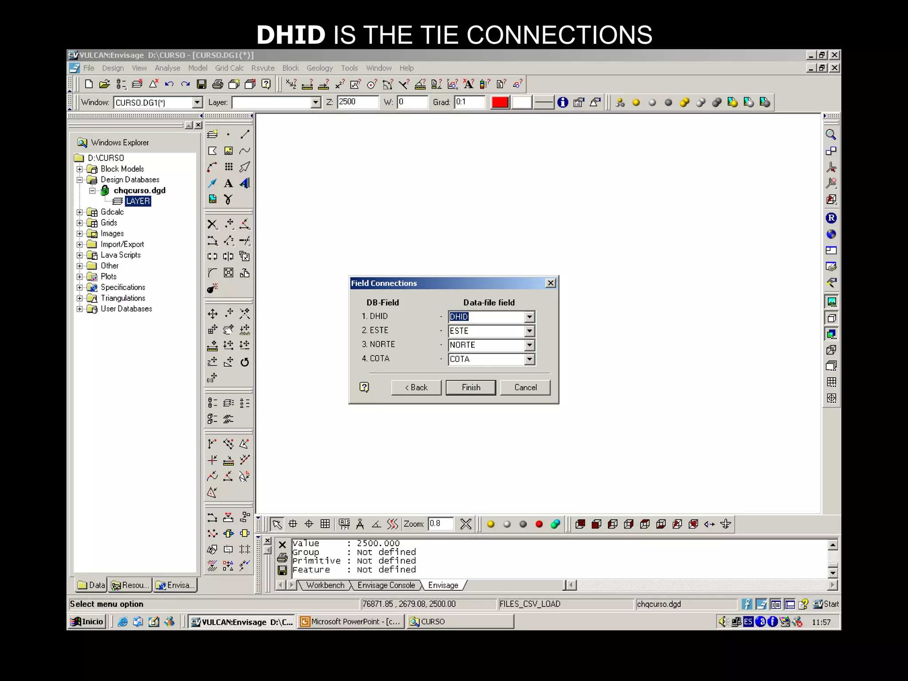Click the Save icon in top toolbar
The width and height of the screenshot is (908, 681).
(202, 84)
